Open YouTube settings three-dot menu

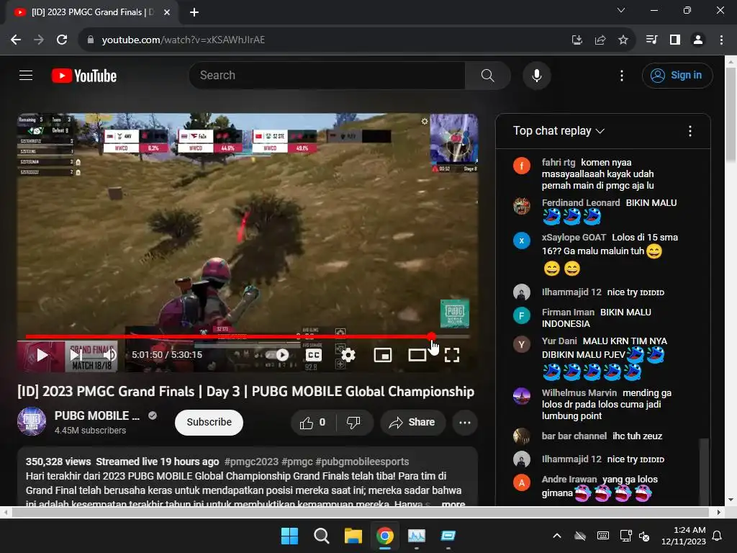pyautogui.click(x=621, y=75)
